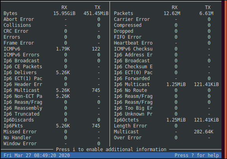Select the Ip6Pkts statistic label
This screenshot has width=227, height=159.
pos(13,126)
